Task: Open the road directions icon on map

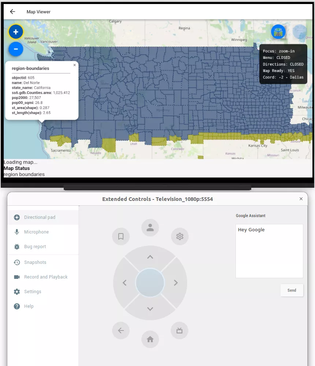Action: click(x=278, y=32)
